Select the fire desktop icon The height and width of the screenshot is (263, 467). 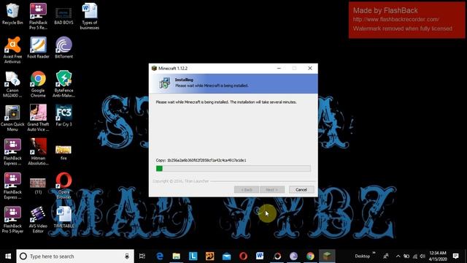click(63, 152)
